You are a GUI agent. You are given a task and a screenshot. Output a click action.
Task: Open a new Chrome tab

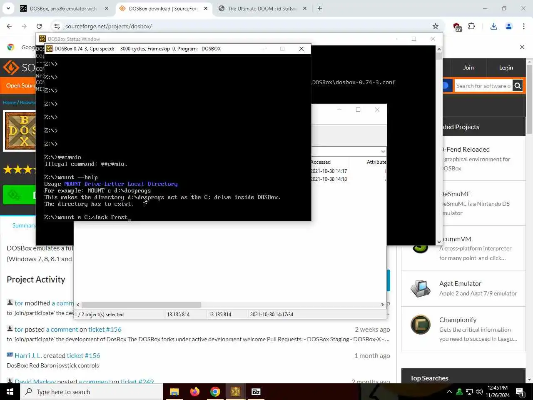[319, 8]
